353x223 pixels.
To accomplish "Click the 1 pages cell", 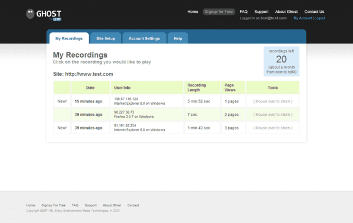I will click(x=233, y=101).
